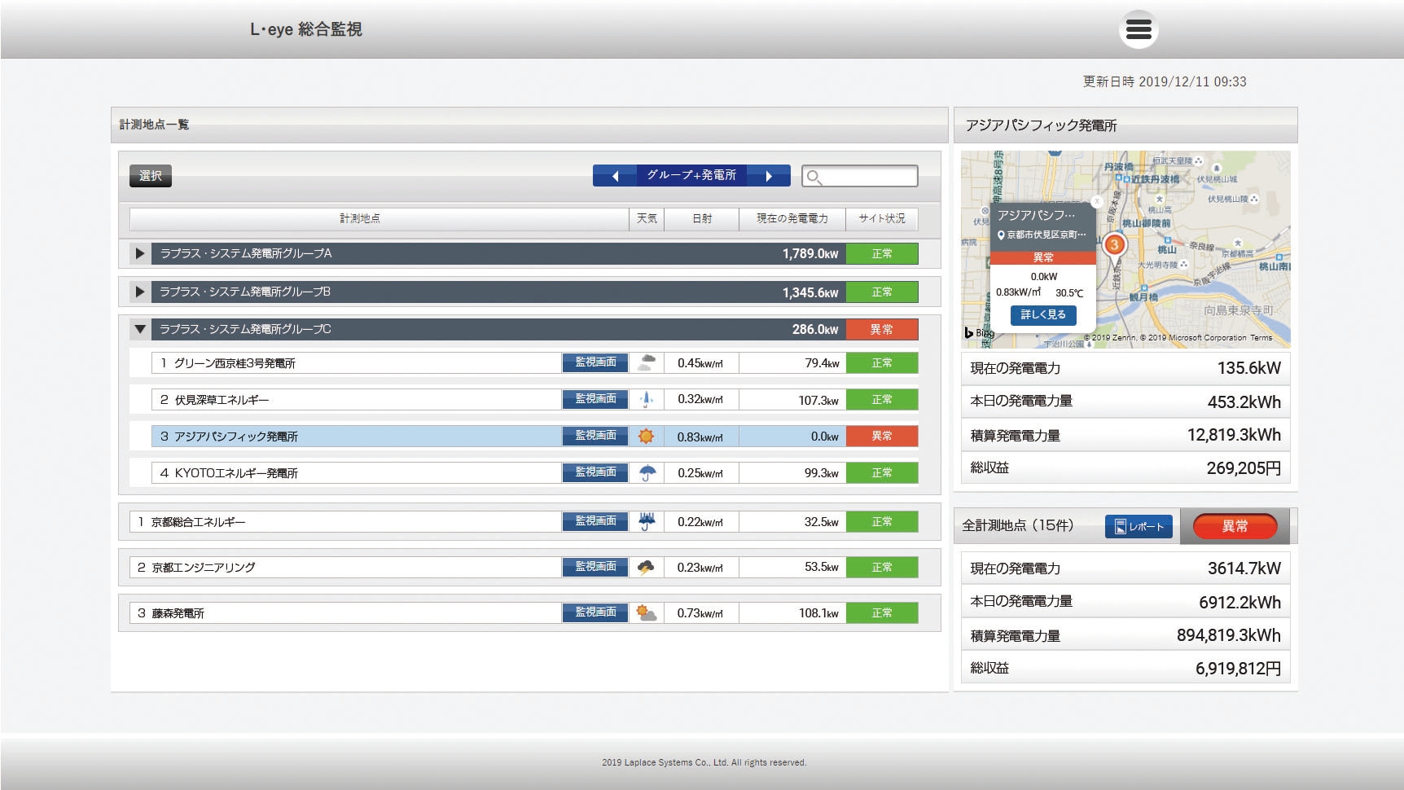Click the red 異常 status button for all sites
This screenshot has width=1404, height=790.
[1234, 527]
